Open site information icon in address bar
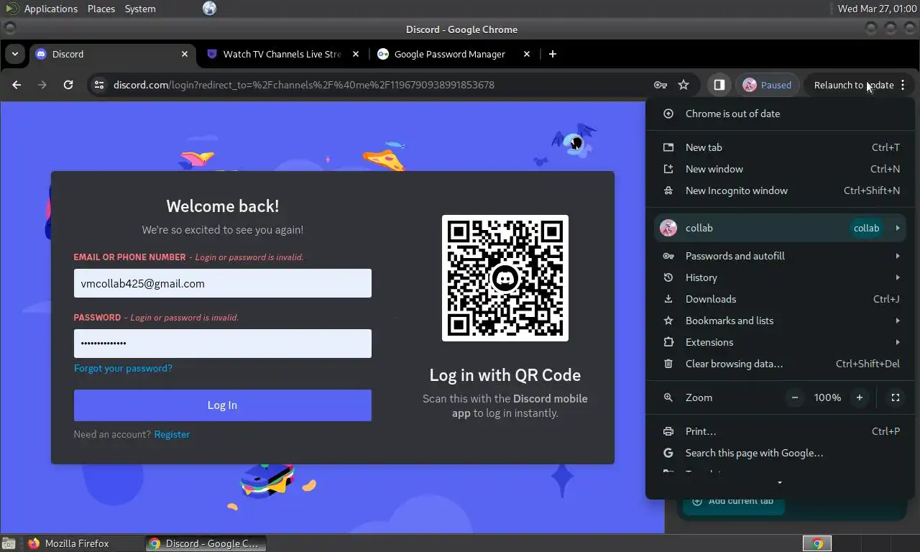 (99, 85)
